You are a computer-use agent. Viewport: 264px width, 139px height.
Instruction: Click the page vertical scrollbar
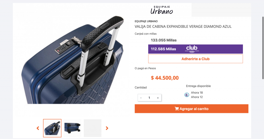pos(263,48)
